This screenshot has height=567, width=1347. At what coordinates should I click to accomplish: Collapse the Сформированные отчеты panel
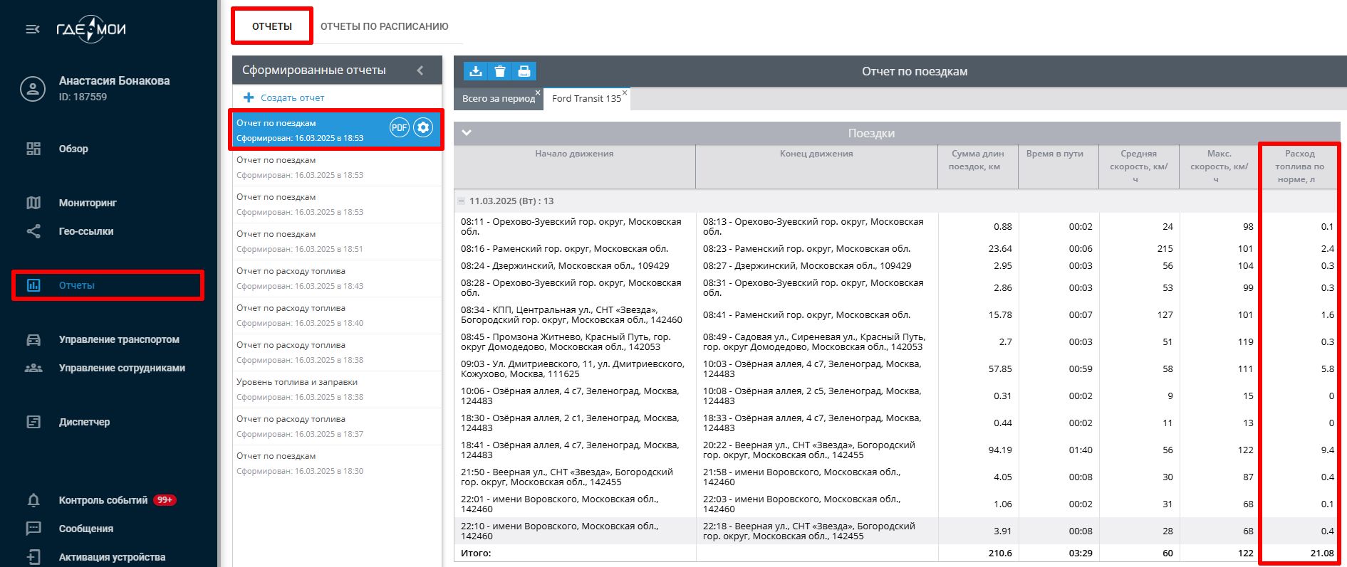[420, 70]
